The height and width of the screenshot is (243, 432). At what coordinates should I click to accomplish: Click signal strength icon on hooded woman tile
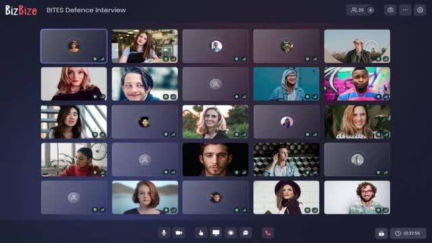[315, 97]
